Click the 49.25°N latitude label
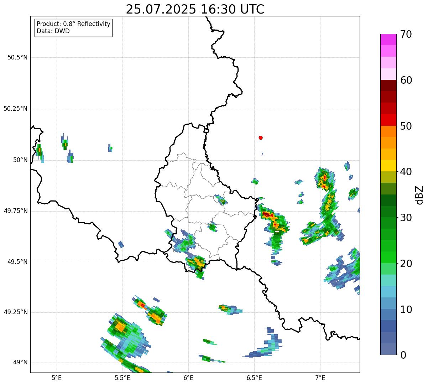Image resolution: width=428 pixels, height=385 pixels. (16, 312)
